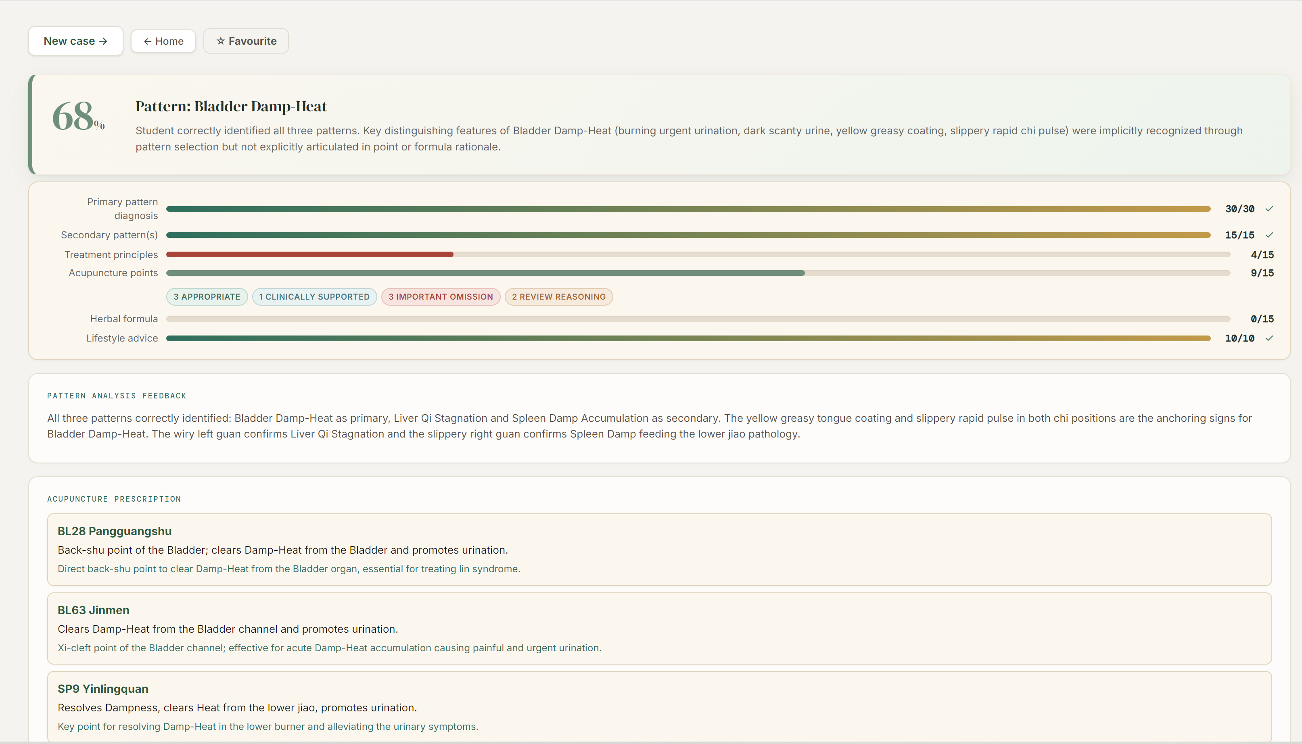
Task: Mark this case as Favourite
Action: [246, 41]
